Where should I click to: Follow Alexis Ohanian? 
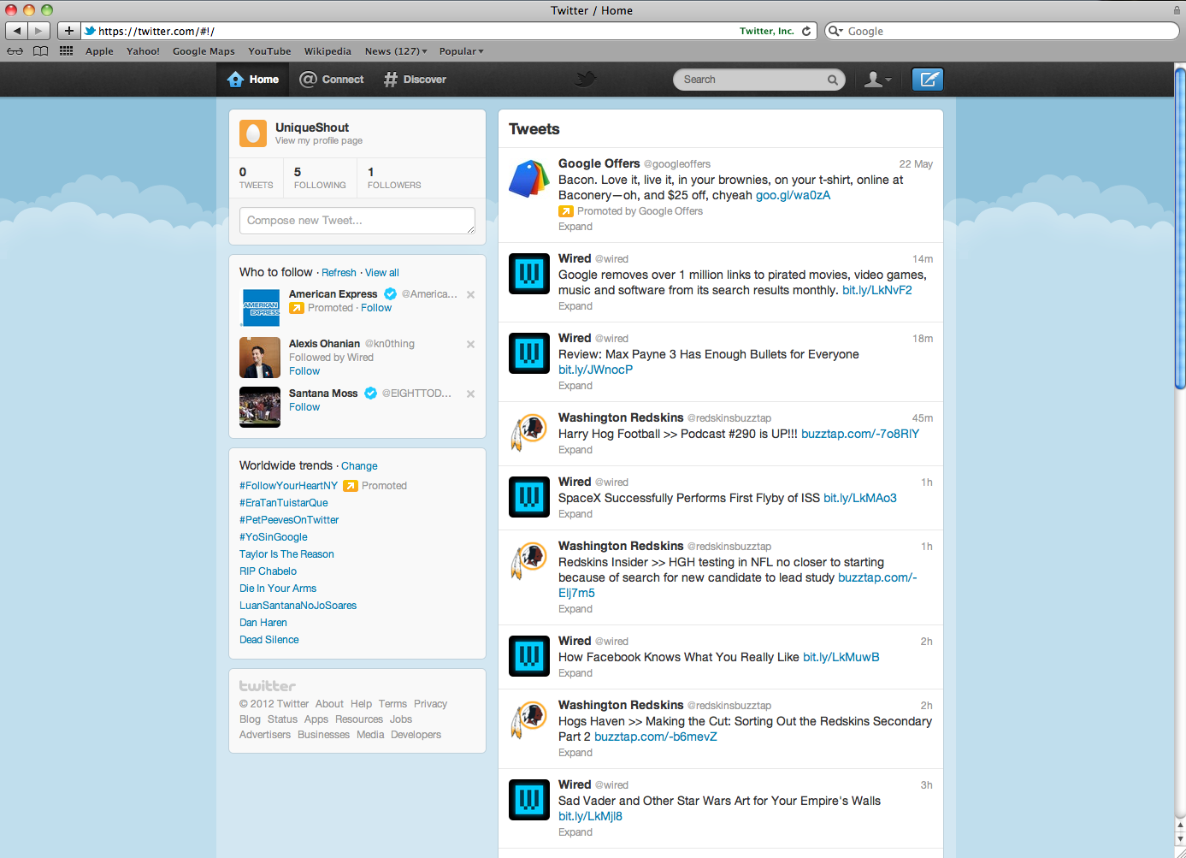click(304, 370)
